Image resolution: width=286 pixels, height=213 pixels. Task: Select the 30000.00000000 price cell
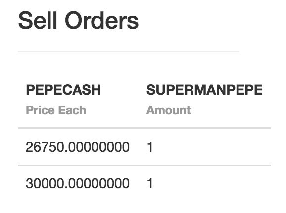pyautogui.click(x=78, y=183)
